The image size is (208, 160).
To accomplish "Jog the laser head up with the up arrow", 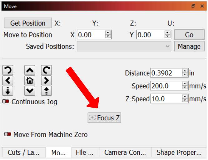I will click(x=30, y=70).
